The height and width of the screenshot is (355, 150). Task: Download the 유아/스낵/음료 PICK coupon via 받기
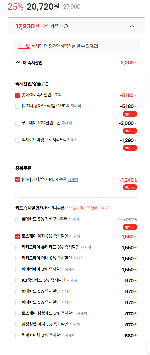[130, 114]
